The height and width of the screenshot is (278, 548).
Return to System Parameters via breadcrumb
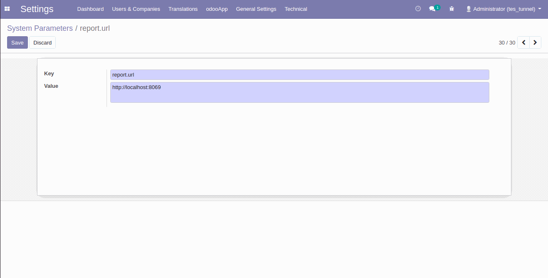click(40, 28)
